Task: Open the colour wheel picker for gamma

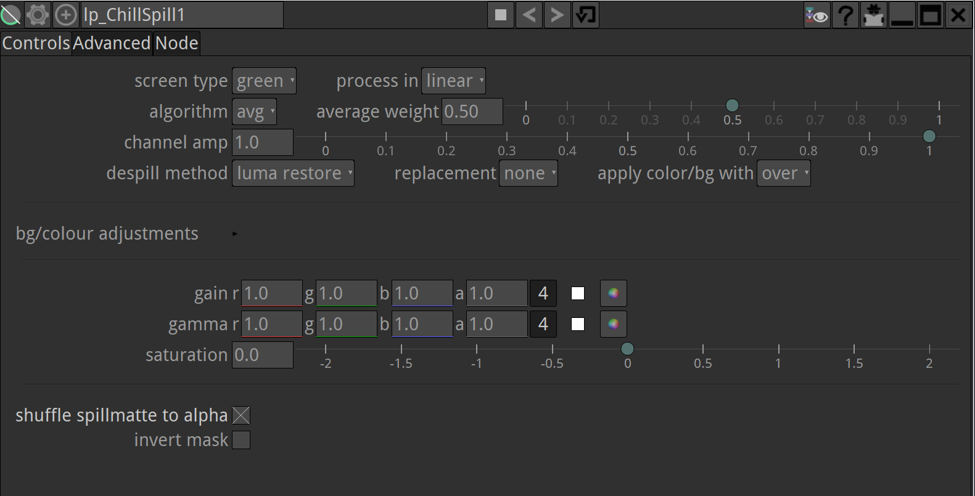Action: pyautogui.click(x=613, y=324)
